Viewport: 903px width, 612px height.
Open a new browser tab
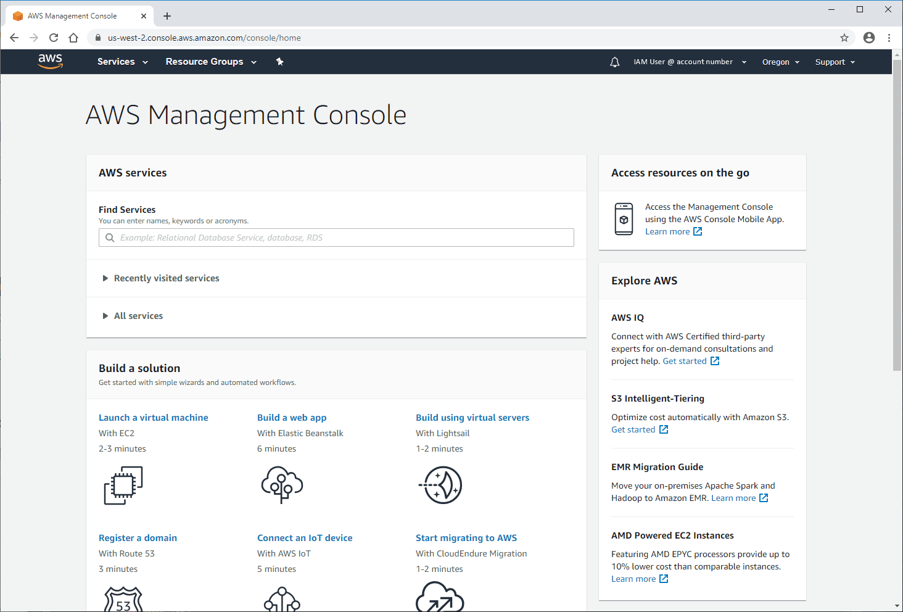coord(167,16)
